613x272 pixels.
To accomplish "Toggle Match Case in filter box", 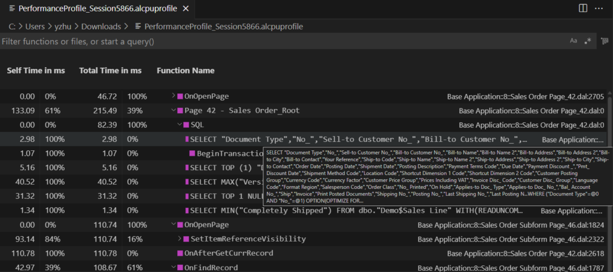I will [x=573, y=41].
